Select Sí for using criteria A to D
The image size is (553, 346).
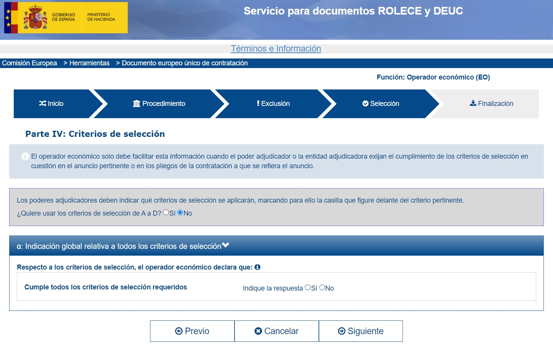click(x=166, y=213)
